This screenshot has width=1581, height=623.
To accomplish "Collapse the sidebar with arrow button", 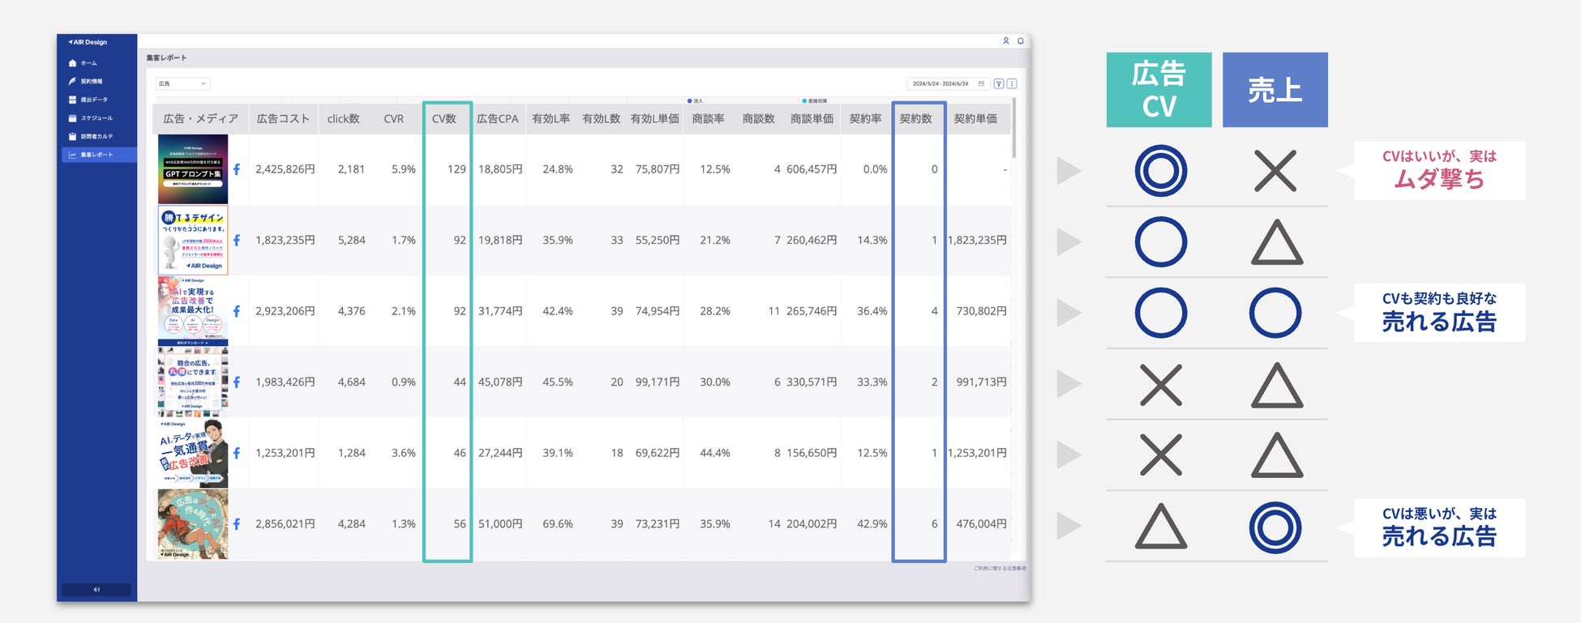I will pyautogui.click(x=96, y=590).
